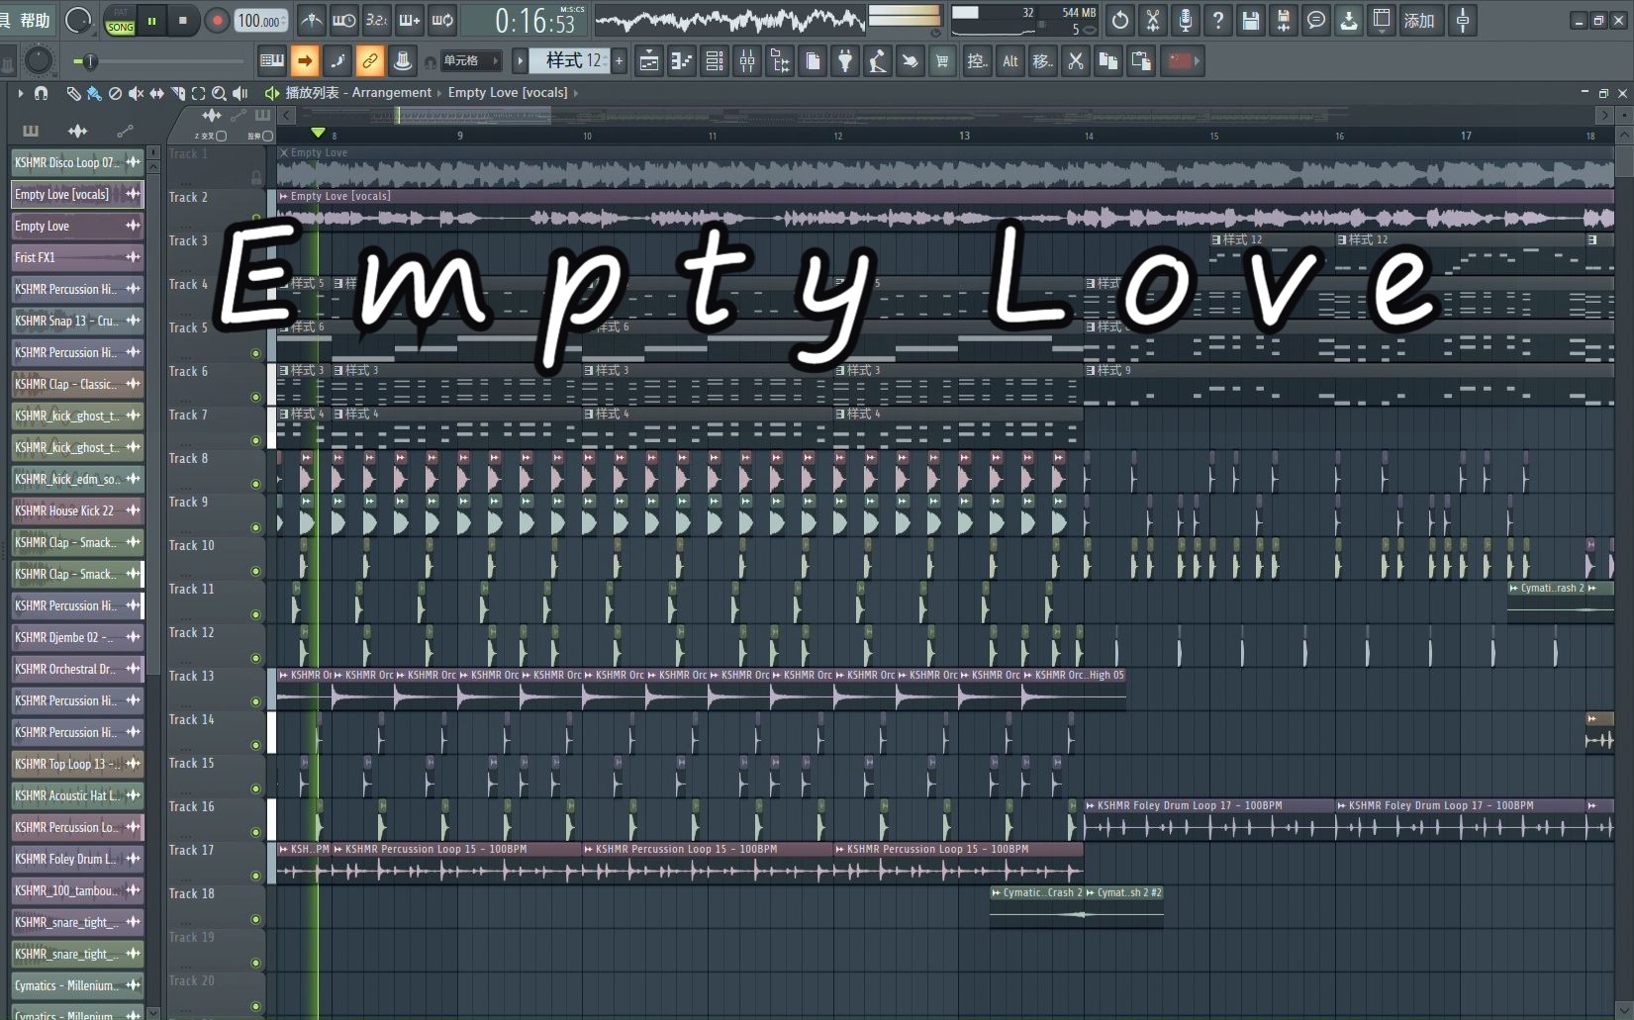Click the 移.. toolbar button
This screenshot has height=1020, width=1634.
(x=1042, y=61)
